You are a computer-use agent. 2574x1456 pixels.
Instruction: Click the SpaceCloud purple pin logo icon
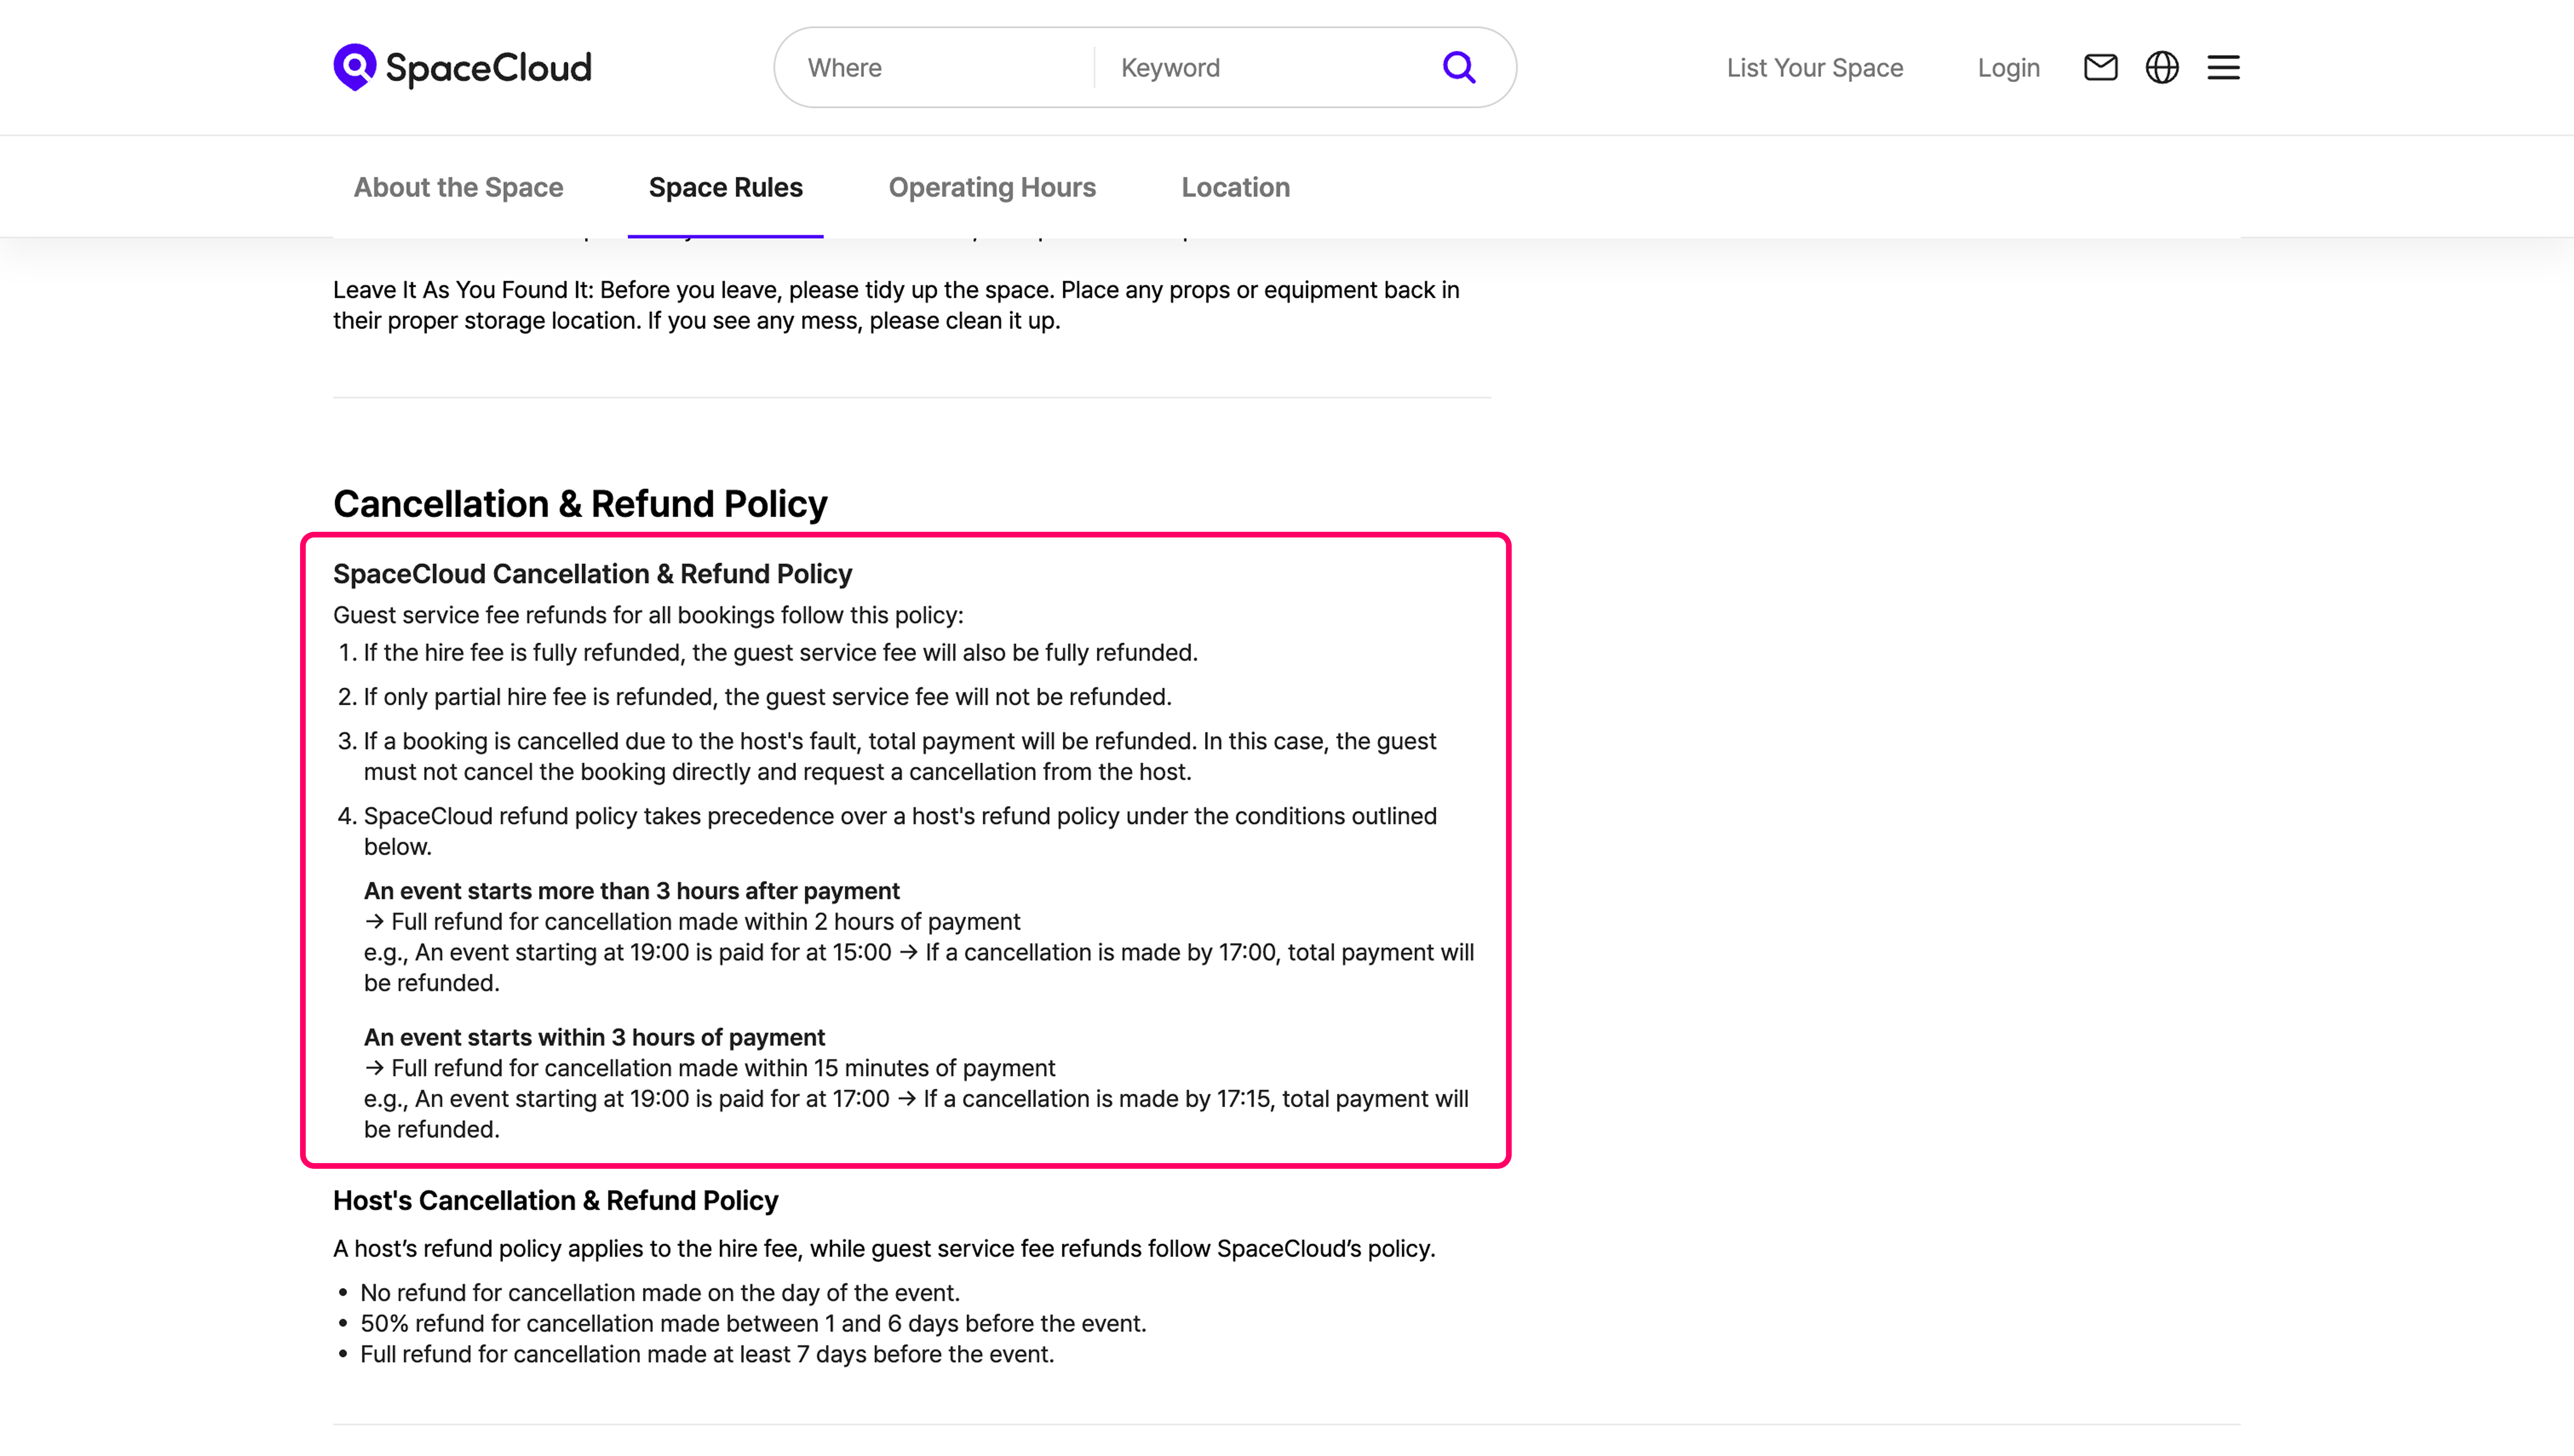(x=354, y=66)
